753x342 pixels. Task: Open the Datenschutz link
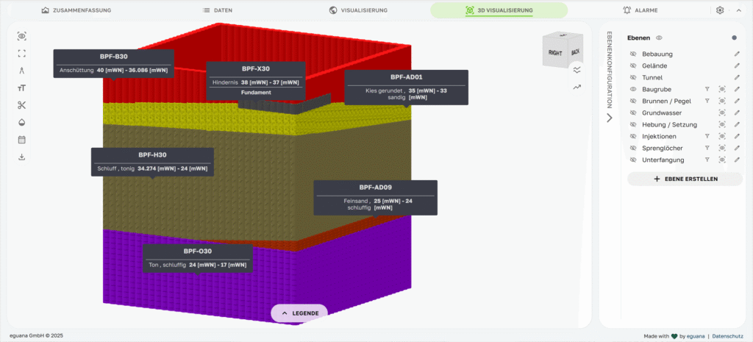click(x=729, y=336)
